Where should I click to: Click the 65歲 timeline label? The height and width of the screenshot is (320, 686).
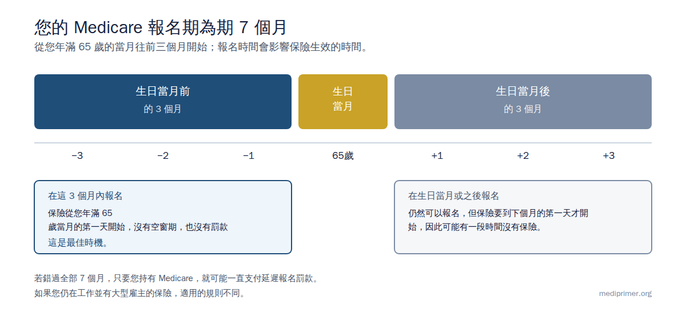pos(343,155)
